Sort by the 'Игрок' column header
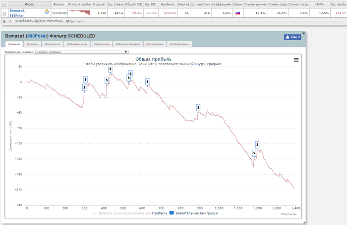 (x=29, y=4)
